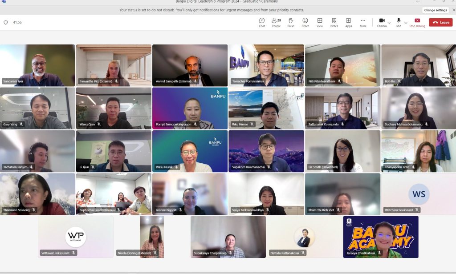456x274 pixels.
Task: Select Sundaram Iyer's video tile
Action: click(38, 65)
